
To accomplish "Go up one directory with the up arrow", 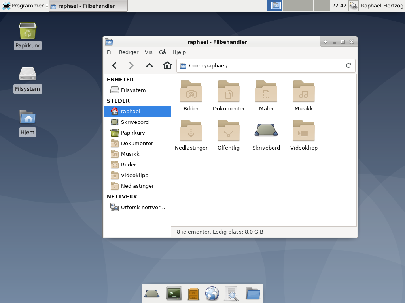I will (149, 65).
